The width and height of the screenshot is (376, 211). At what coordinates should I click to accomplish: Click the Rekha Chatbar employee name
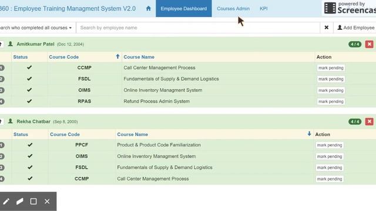[33, 121]
